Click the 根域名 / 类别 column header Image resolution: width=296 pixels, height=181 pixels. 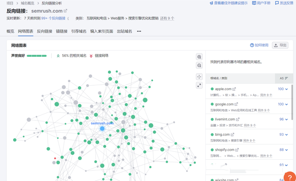point(219,78)
